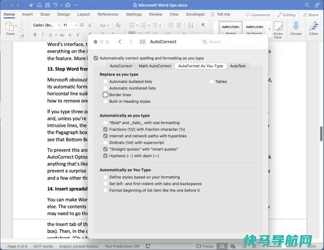The image size is (324, 250).
Task: Switch to Web Layout view in status bar
Action: click(x=233, y=246)
